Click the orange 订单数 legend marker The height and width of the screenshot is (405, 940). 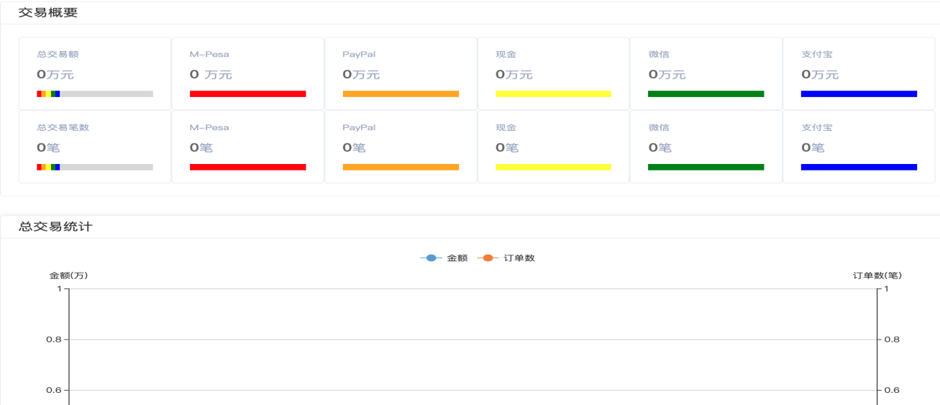pyautogui.click(x=488, y=258)
